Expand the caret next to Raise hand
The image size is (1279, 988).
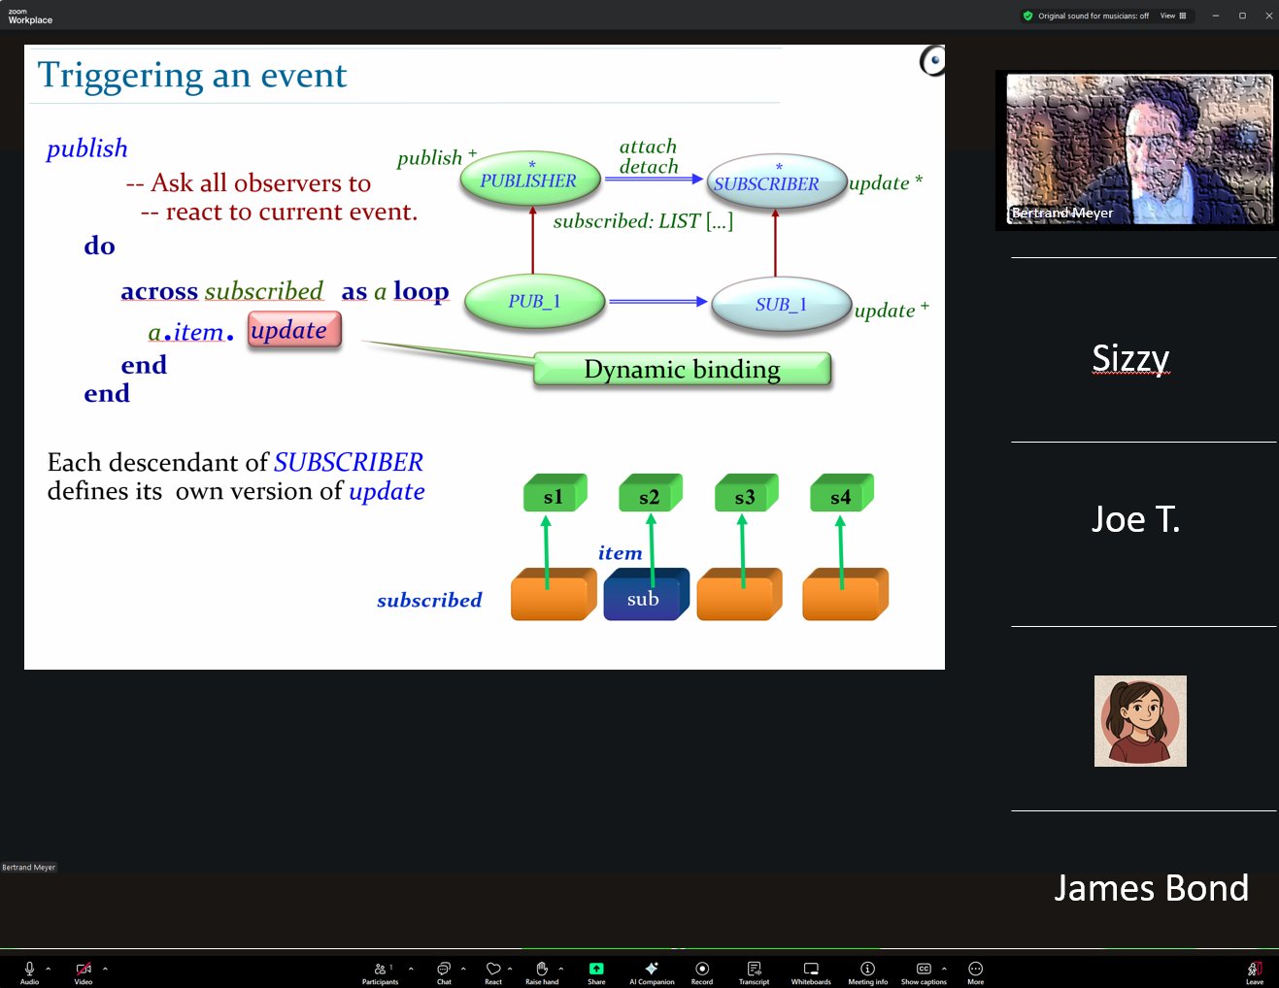pyautogui.click(x=561, y=969)
